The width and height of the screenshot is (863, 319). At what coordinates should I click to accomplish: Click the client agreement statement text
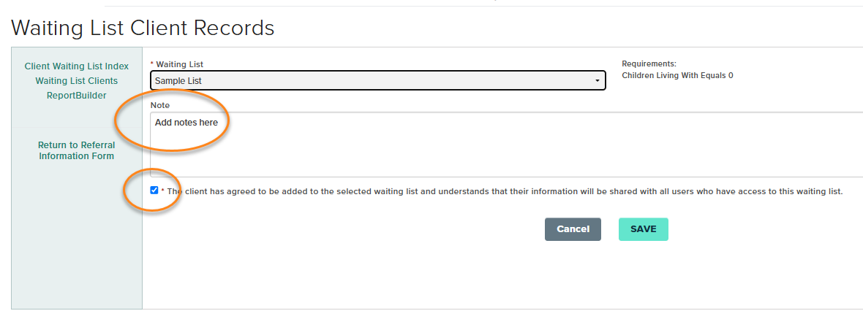click(505, 192)
